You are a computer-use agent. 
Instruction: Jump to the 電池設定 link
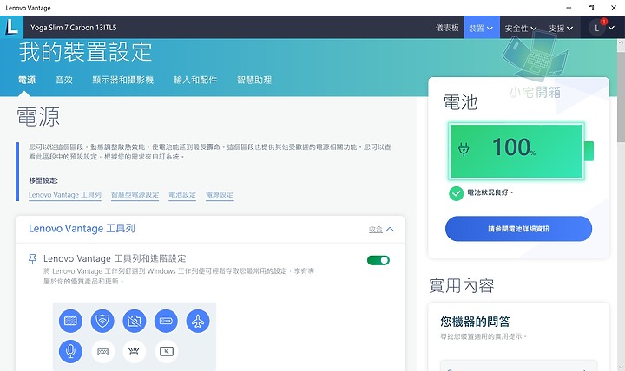(182, 195)
